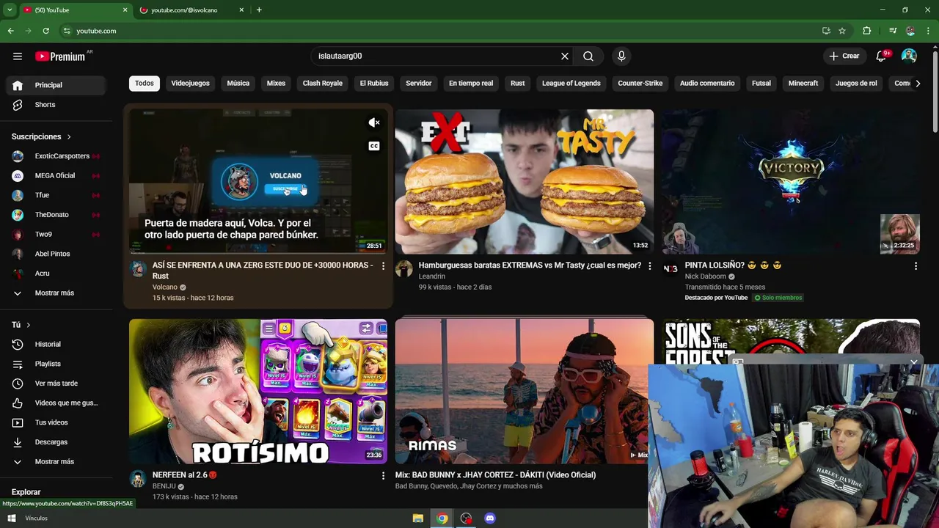This screenshot has height=528, width=939.
Task: Open Discord from the taskbar
Action: 490,518
